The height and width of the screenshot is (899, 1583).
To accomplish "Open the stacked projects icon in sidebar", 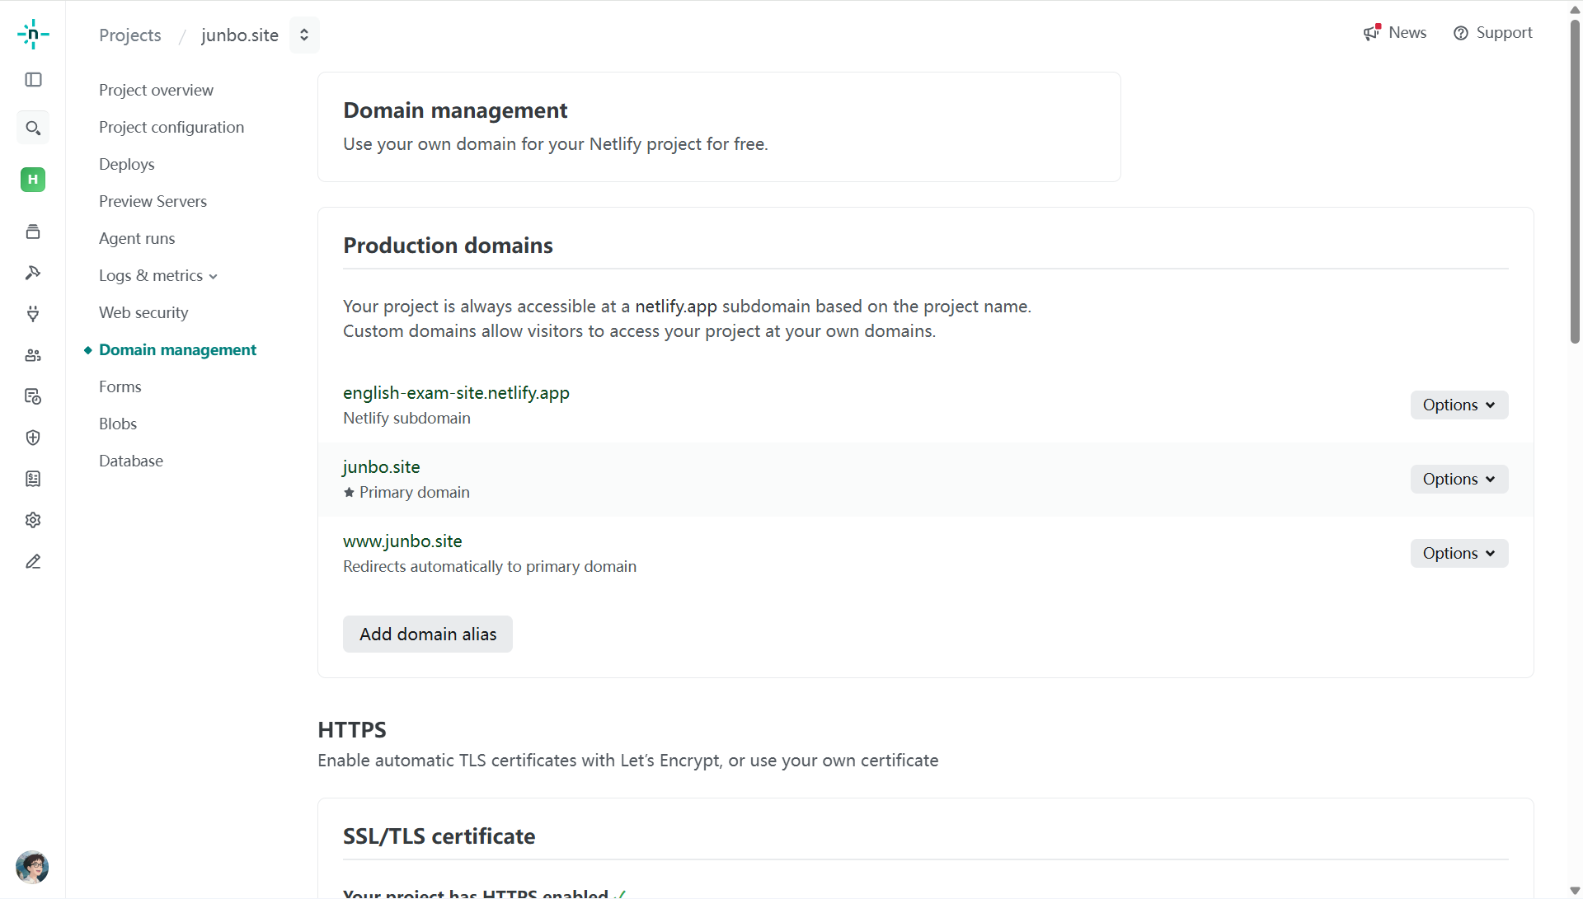I will pyautogui.click(x=33, y=232).
